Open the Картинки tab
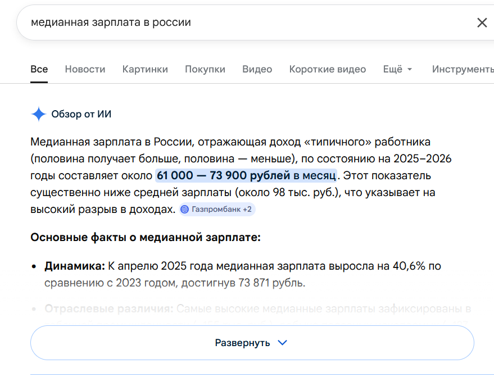 [145, 69]
